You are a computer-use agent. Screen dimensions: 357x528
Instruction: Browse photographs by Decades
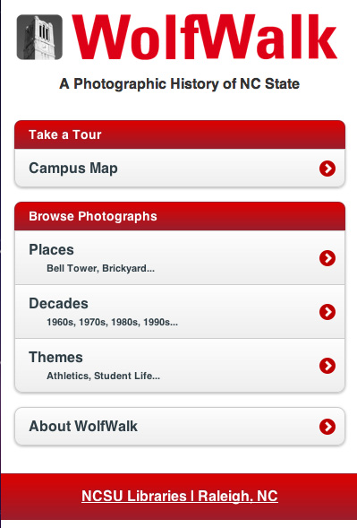click(180, 311)
